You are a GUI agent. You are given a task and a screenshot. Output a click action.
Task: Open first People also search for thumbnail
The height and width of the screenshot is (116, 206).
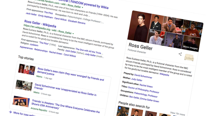[x=123, y=111]
